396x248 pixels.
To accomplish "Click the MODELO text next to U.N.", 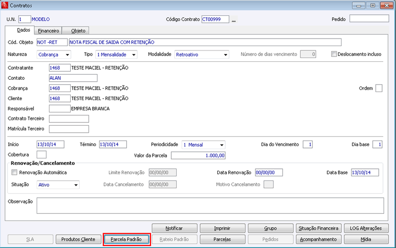I will point(41,19).
